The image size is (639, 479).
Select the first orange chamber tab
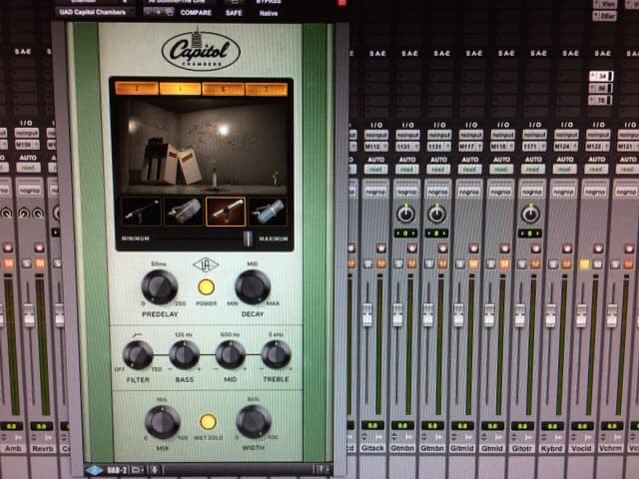pyautogui.click(x=137, y=89)
